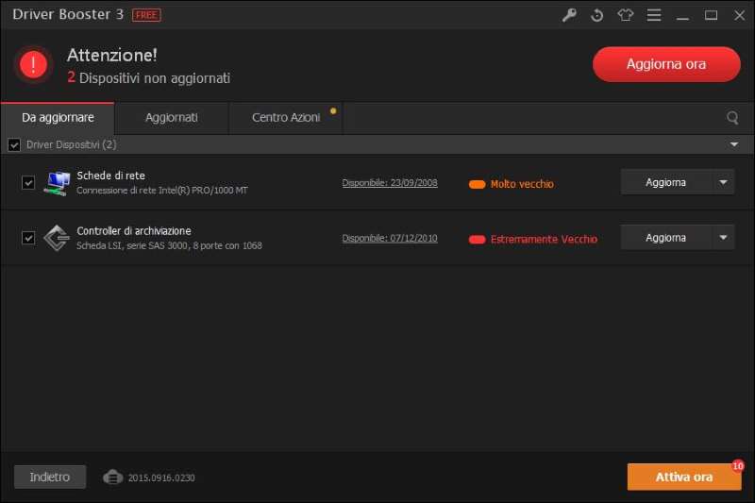
Task: Click the storage controller device icon
Action: coord(58,238)
